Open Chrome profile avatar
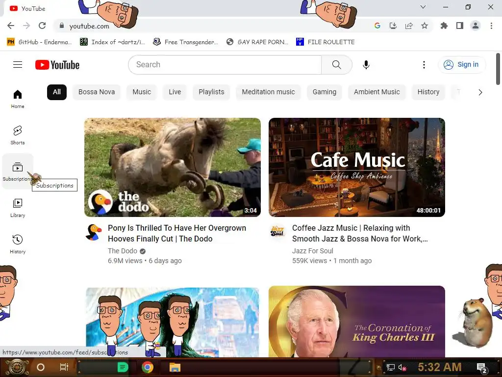Screen dimensions: 502x377 476,26
